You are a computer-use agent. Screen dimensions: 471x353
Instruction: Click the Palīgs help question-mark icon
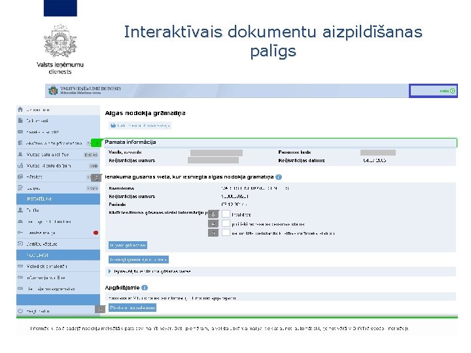click(452, 91)
